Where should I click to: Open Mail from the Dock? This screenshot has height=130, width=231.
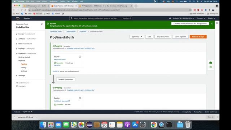58,125
